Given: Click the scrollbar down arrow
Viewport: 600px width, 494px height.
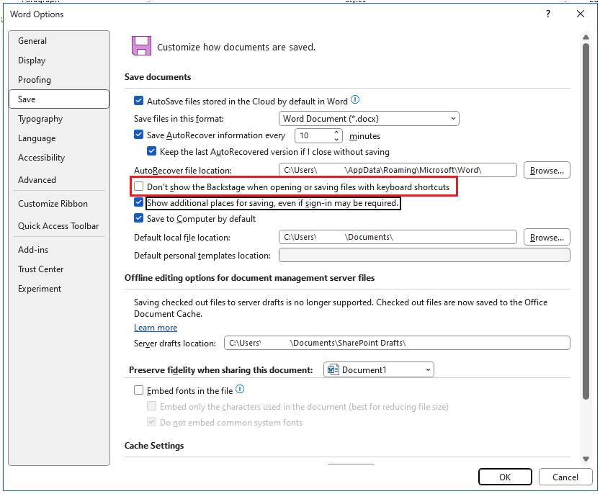Looking at the screenshot, I should pos(586,459).
